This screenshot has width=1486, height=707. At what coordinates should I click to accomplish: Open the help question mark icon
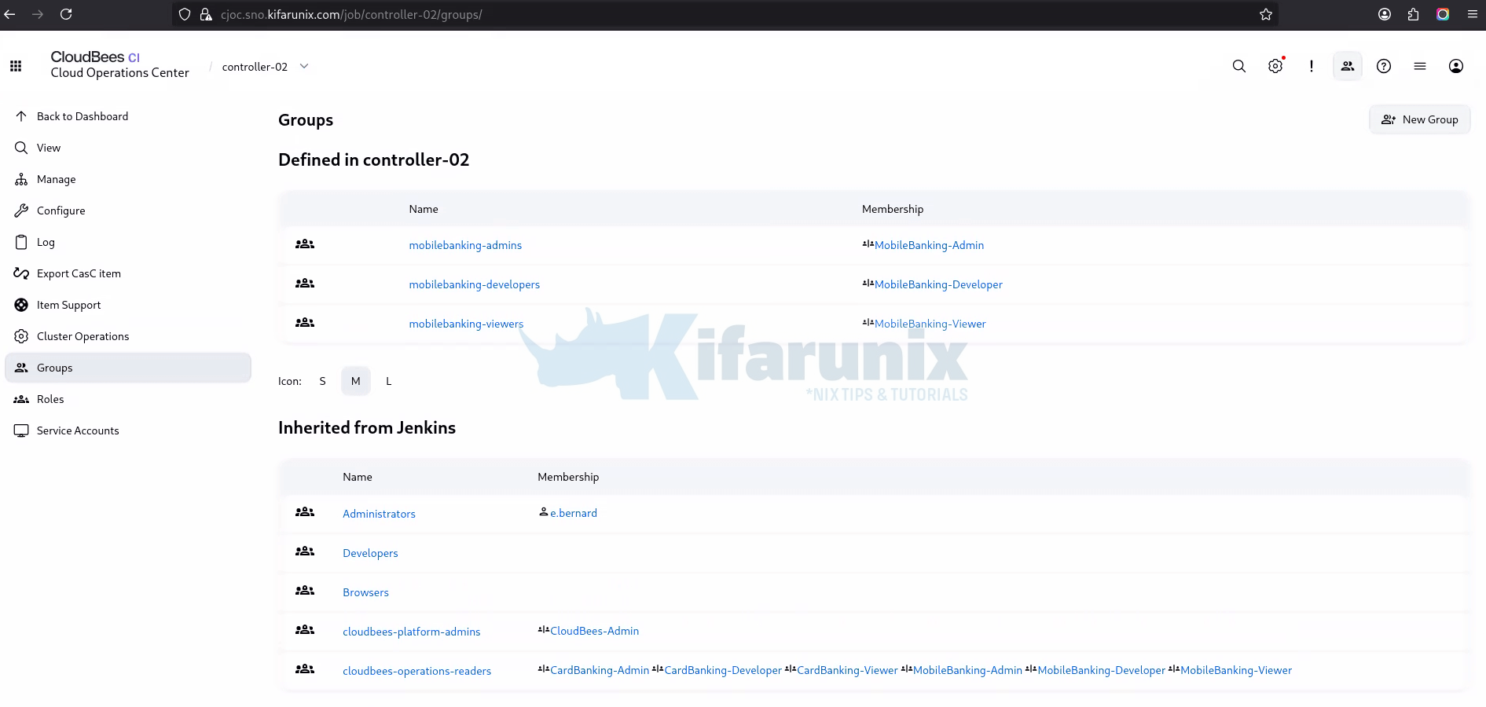pos(1384,66)
